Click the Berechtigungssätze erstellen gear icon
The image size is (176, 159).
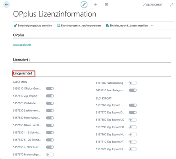pos(16,25)
